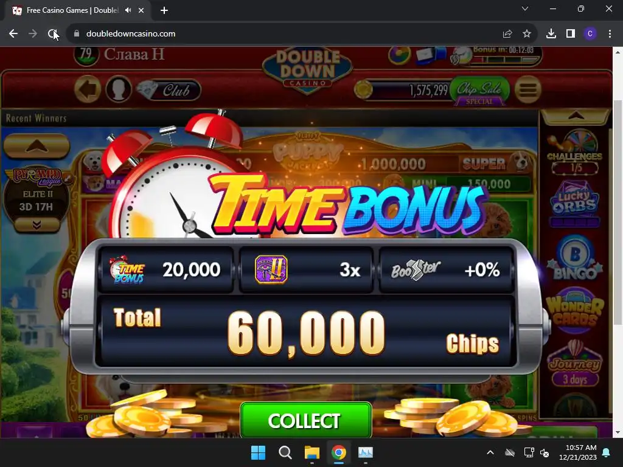Open the player profile avatar

[x=119, y=89]
